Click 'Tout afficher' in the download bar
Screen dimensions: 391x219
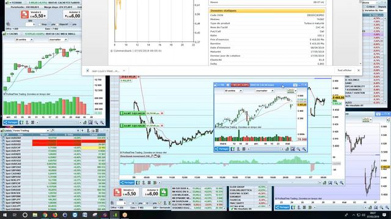[345, 71]
